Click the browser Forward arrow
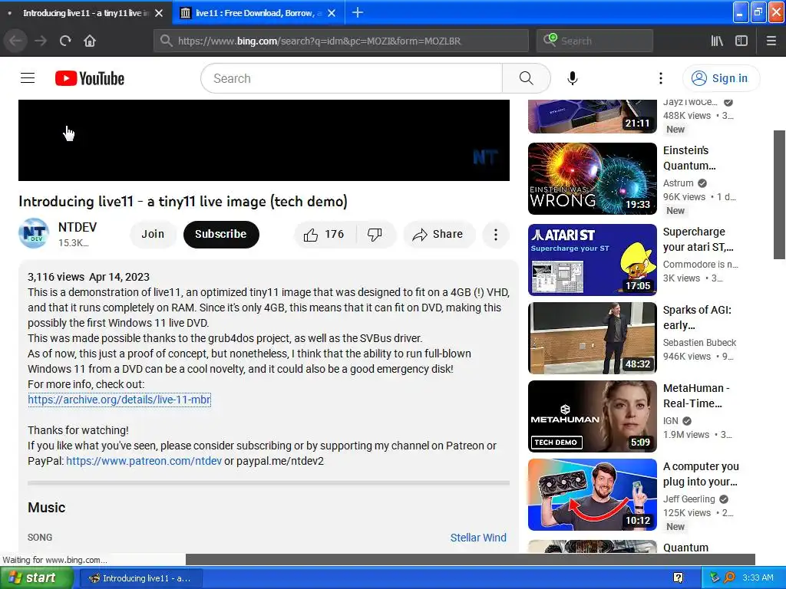Screen dimensions: 786x589 (x=41, y=41)
